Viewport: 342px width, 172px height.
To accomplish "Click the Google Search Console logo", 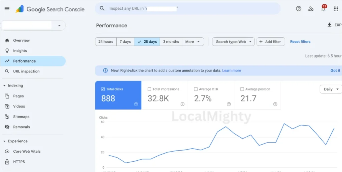I will coord(50,9).
